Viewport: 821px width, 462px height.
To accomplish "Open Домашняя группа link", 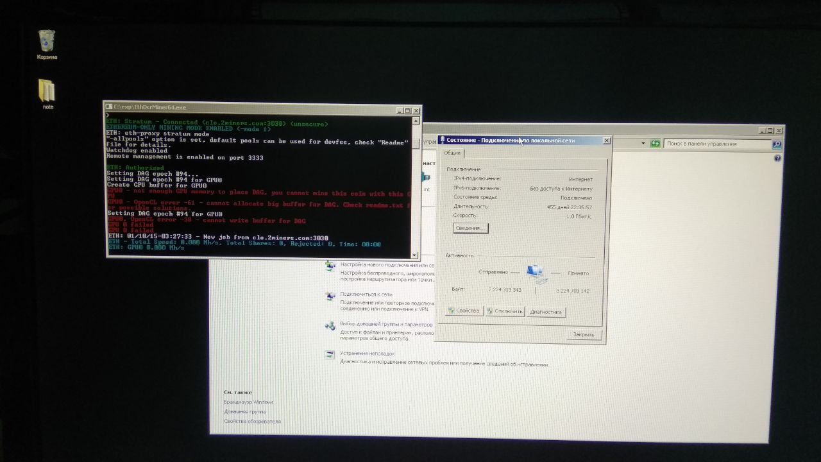I will pyautogui.click(x=244, y=412).
